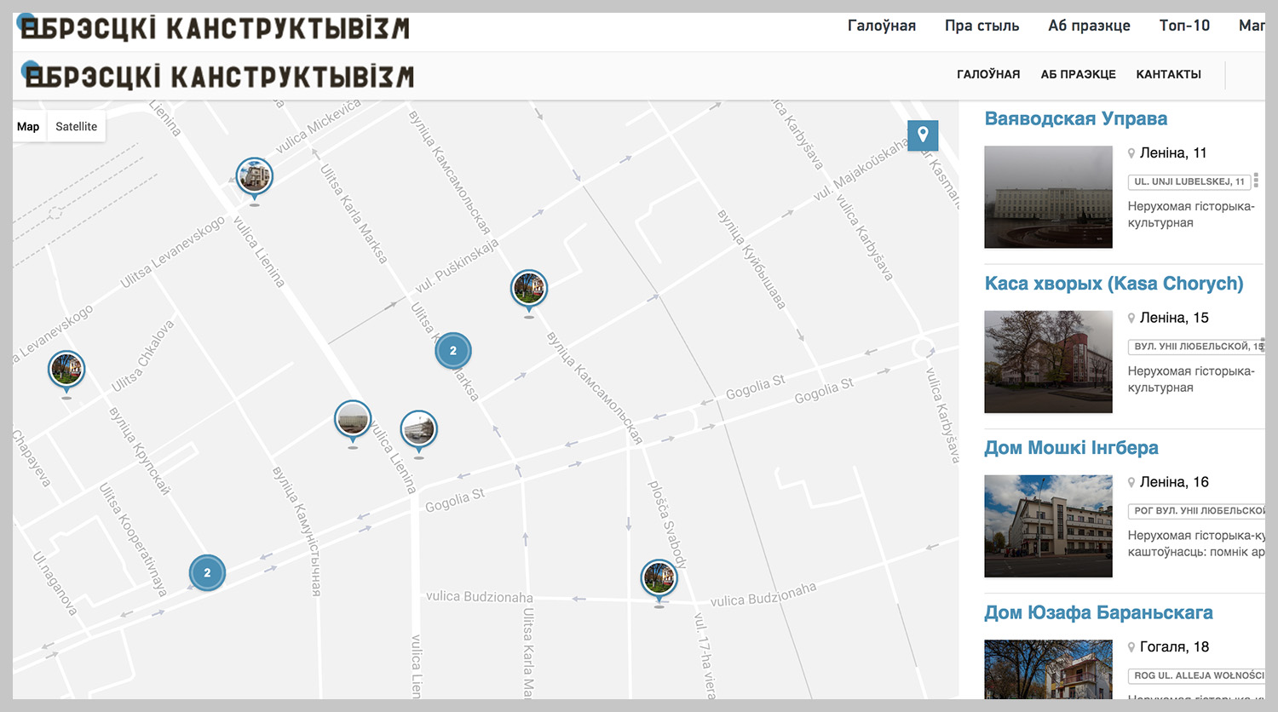This screenshot has width=1278, height=712.
Task: Click the address Леніна, 15
Action: coord(1174,318)
